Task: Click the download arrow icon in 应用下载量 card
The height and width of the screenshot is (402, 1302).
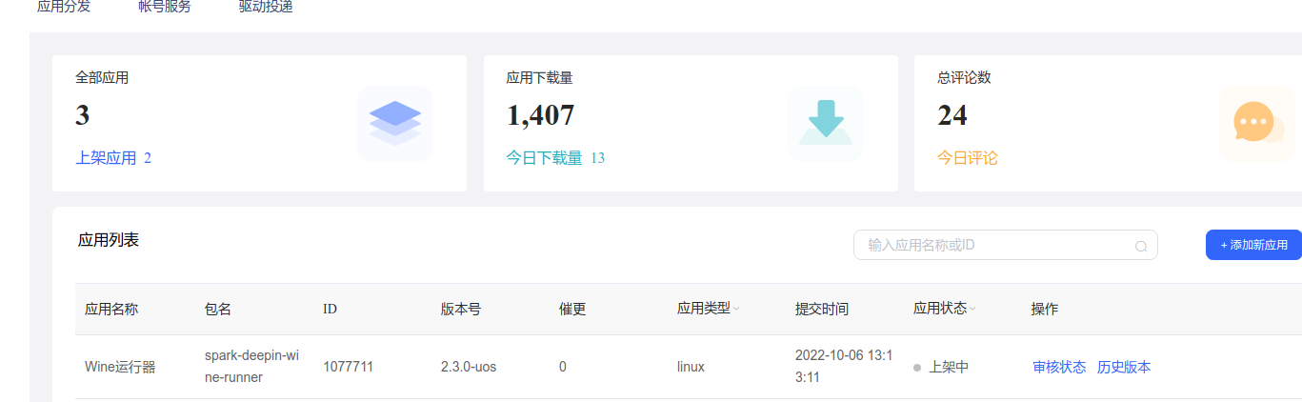Action: point(826,124)
